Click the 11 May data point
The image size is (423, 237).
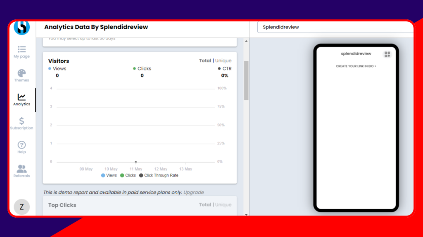click(136, 162)
